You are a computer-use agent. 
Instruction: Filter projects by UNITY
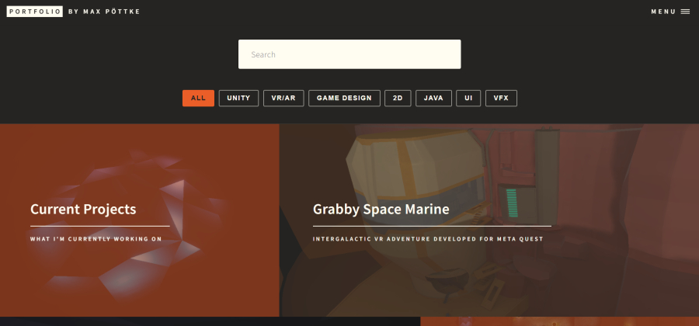tap(238, 98)
